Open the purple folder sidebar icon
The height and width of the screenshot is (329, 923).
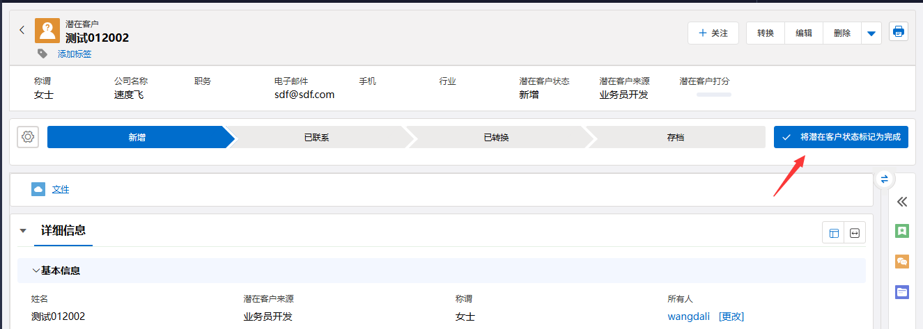902,292
